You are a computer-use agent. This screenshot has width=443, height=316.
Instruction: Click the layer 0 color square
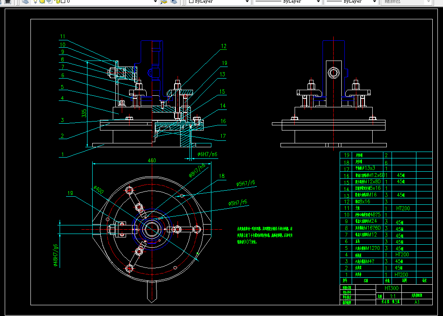pos(63,1)
